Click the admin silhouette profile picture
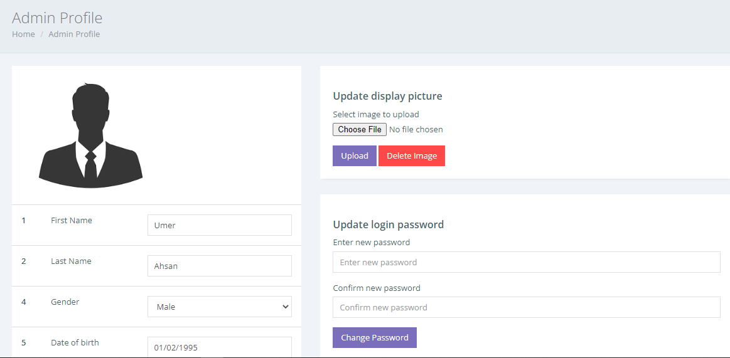This screenshot has width=730, height=358. [91, 135]
